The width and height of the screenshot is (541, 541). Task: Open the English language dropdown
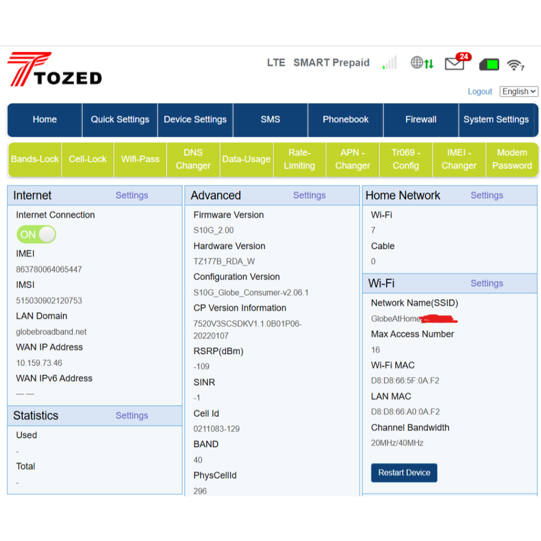click(518, 91)
